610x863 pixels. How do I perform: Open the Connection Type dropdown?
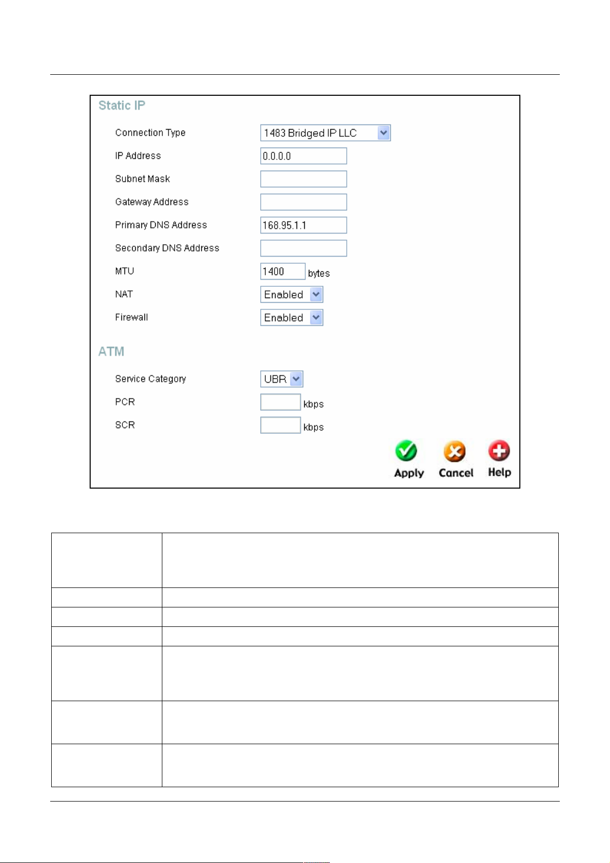pyautogui.click(x=325, y=133)
